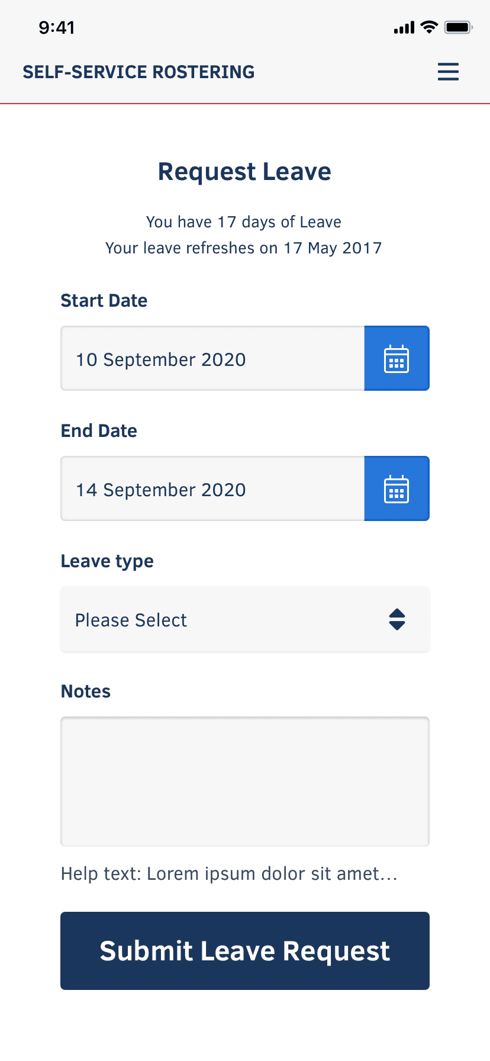Click the End Date label

tap(99, 431)
